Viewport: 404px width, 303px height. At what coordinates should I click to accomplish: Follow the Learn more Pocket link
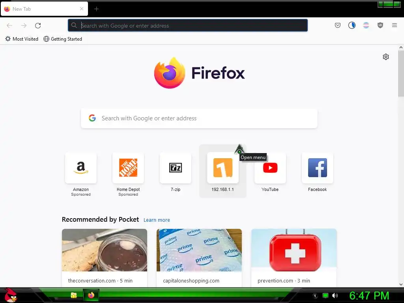pos(157,220)
